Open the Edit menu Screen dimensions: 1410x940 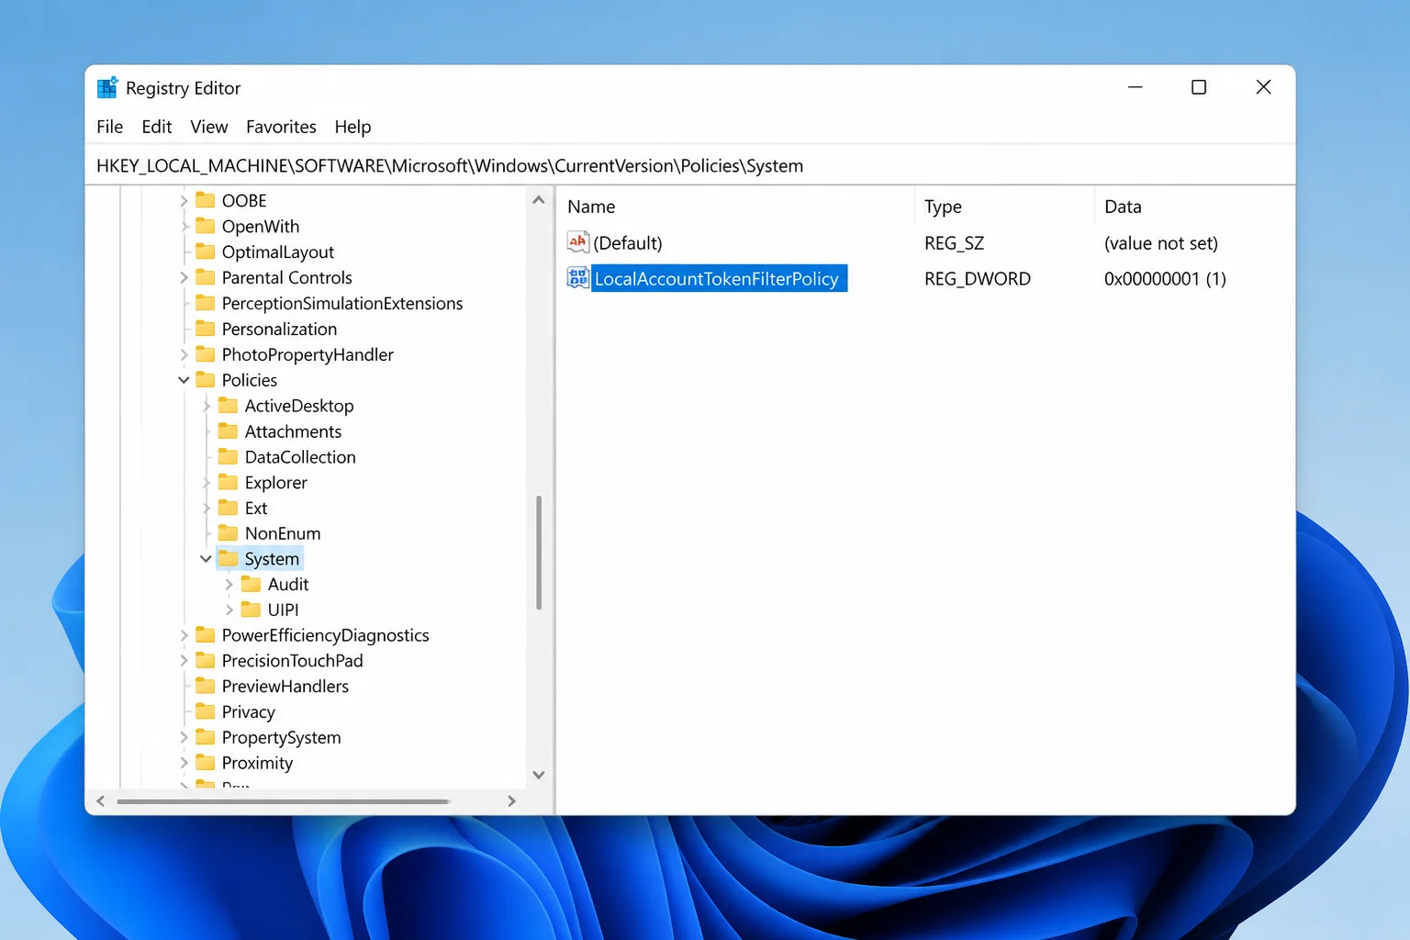coord(157,127)
